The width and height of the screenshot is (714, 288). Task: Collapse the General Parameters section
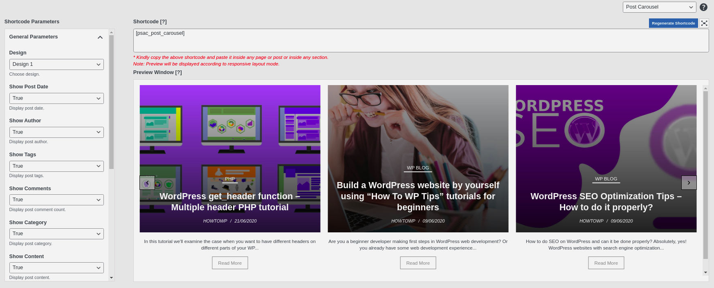coord(100,37)
